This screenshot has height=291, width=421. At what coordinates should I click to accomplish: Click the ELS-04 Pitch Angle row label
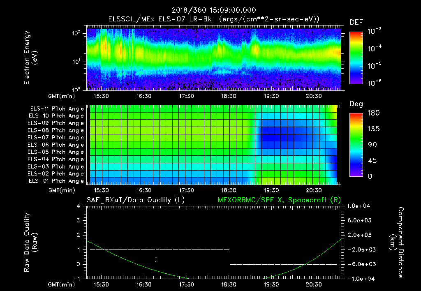click(x=56, y=159)
